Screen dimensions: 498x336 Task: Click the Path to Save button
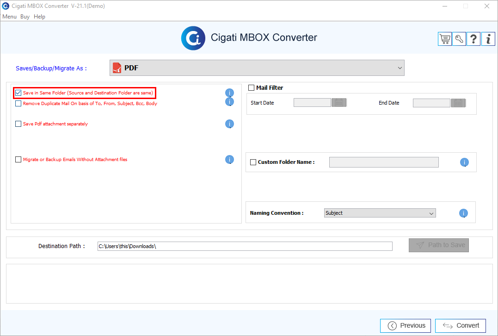tap(439, 245)
